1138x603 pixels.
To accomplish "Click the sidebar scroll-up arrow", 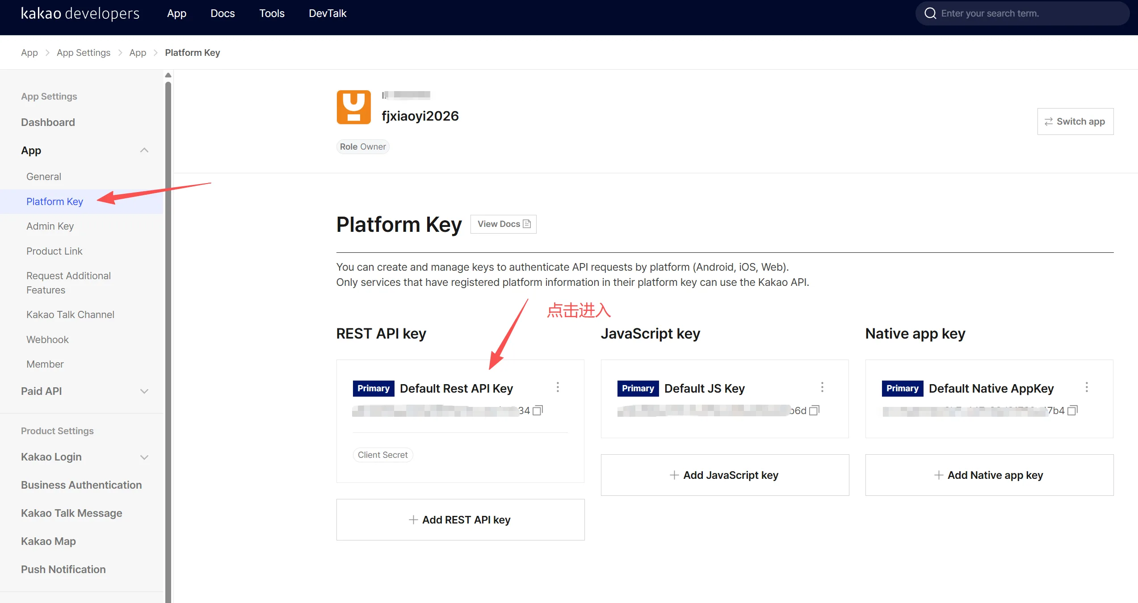I will [168, 75].
